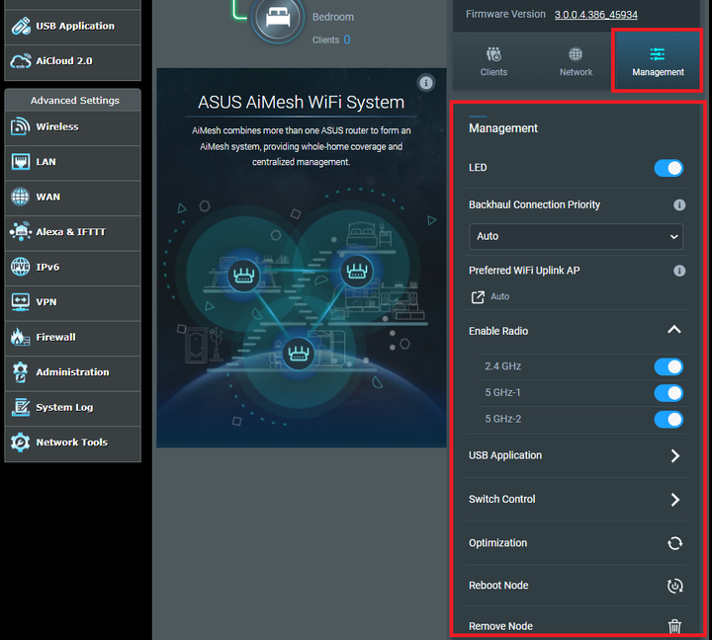
Task: Open the VPN settings icon
Action: point(20,301)
